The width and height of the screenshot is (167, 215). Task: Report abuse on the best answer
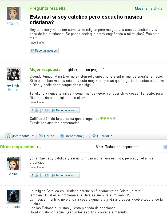[x=65, y=110]
